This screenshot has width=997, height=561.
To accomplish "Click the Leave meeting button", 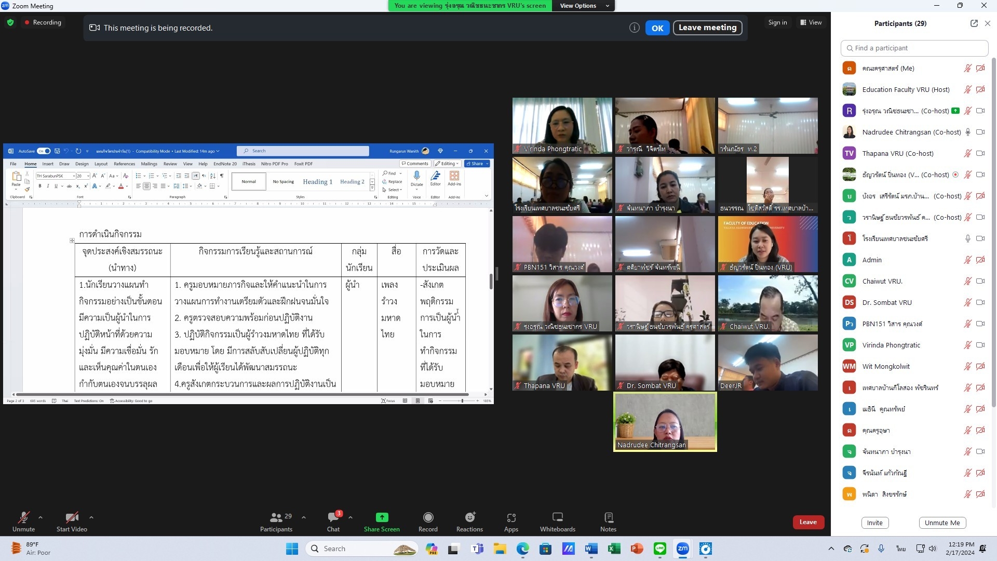I will pyautogui.click(x=707, y=28).
